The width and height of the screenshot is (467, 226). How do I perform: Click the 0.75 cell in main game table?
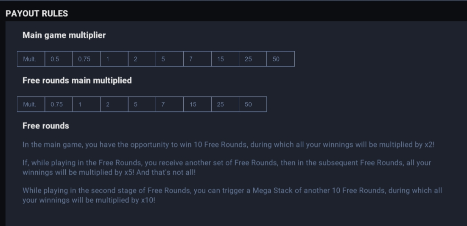(87, 59)
